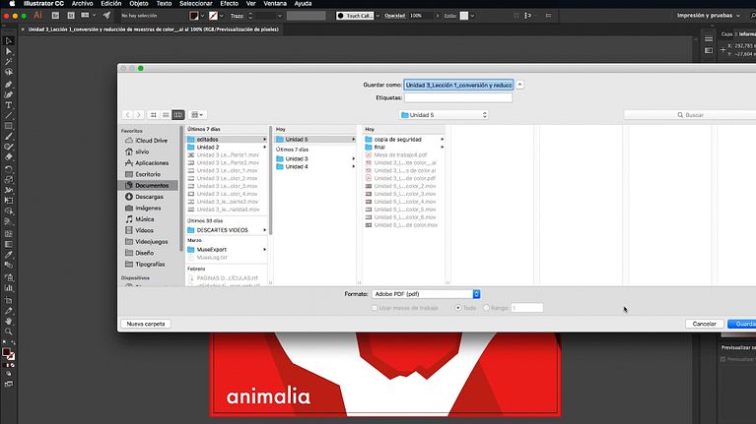Image resolution: width=756 pixels, height=424 pixels.
Task: Open the Efecto menu
Action: pyautogui.click(x=229, y=3)
